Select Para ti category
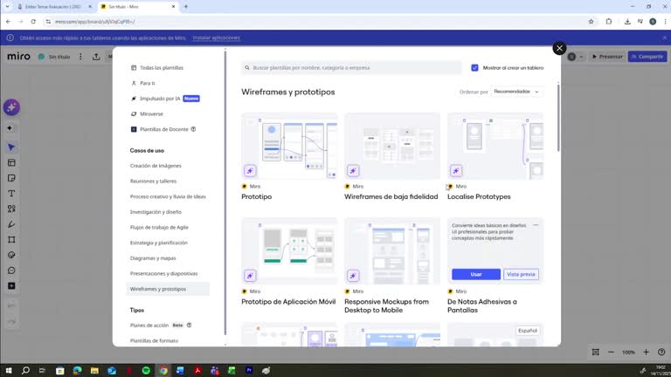671x377 pixels. (148, 83)
